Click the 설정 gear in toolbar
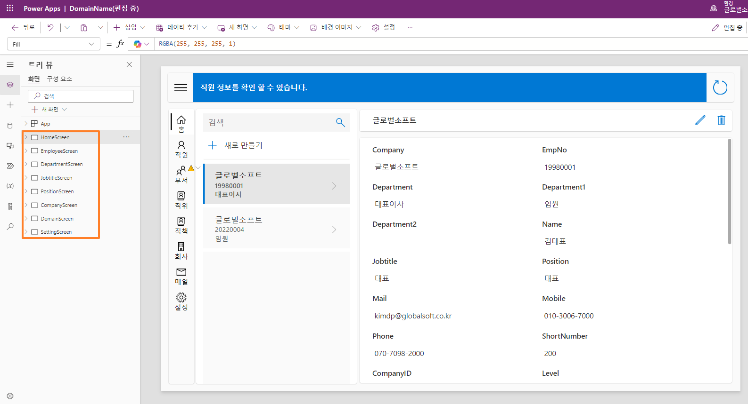This screenshot has height=404, width=748. (x=383, y=27)
